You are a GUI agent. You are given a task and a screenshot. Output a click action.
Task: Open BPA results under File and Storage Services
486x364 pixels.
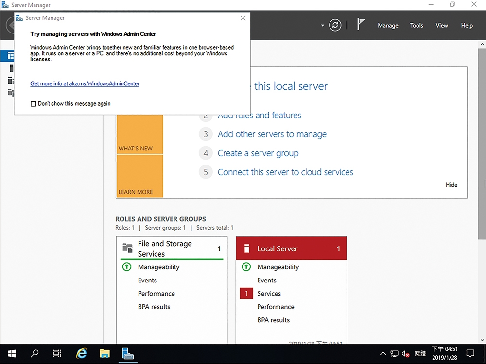coord(154,307)
